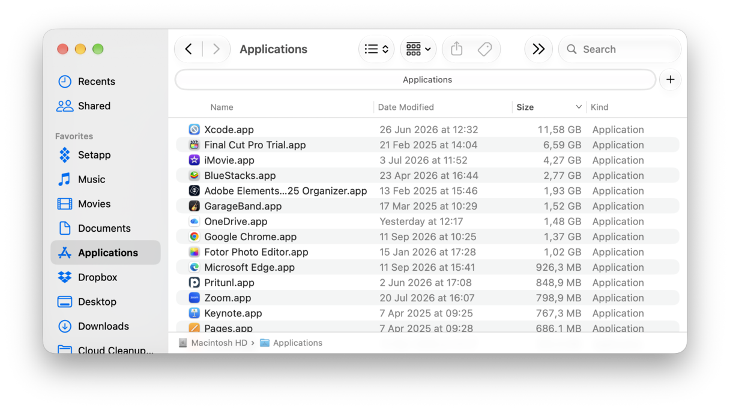
Task: Select the iMovie.app file name
Action: click(x=229, y=160)
